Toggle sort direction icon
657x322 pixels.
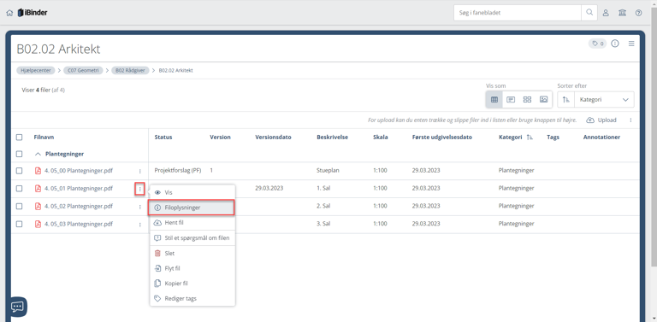[x=565, y=100]
